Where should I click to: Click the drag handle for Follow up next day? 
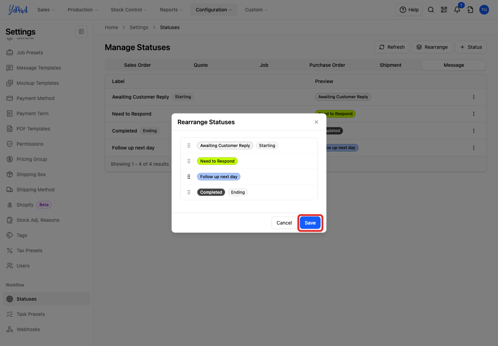point(189,177)
